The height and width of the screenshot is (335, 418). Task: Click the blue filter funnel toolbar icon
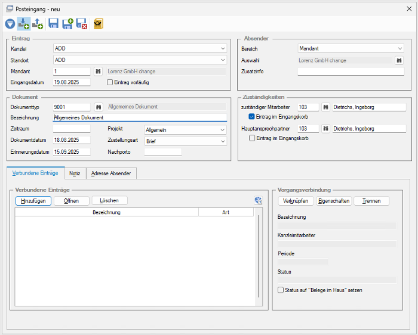click(x=10, y=24)
